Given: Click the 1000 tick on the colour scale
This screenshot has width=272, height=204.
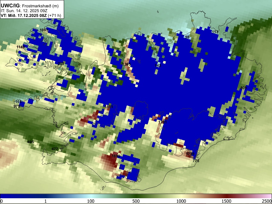Looking at the screenshot, I should (x=181, y=201).
